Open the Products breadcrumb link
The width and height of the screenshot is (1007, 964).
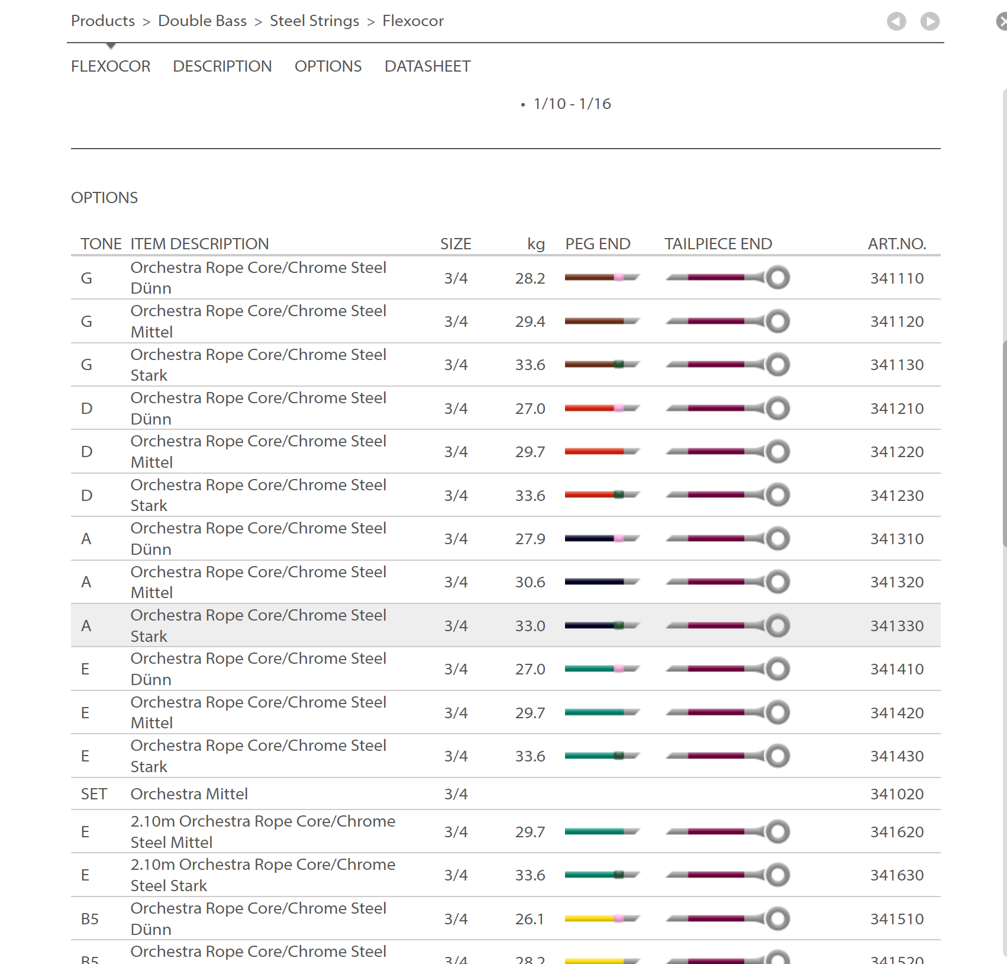103,21
